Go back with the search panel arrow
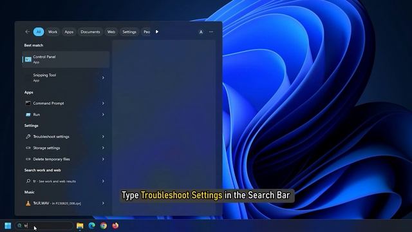Image resolution: width=412 pixels, height=232 pixels. (x=28, y=32)
